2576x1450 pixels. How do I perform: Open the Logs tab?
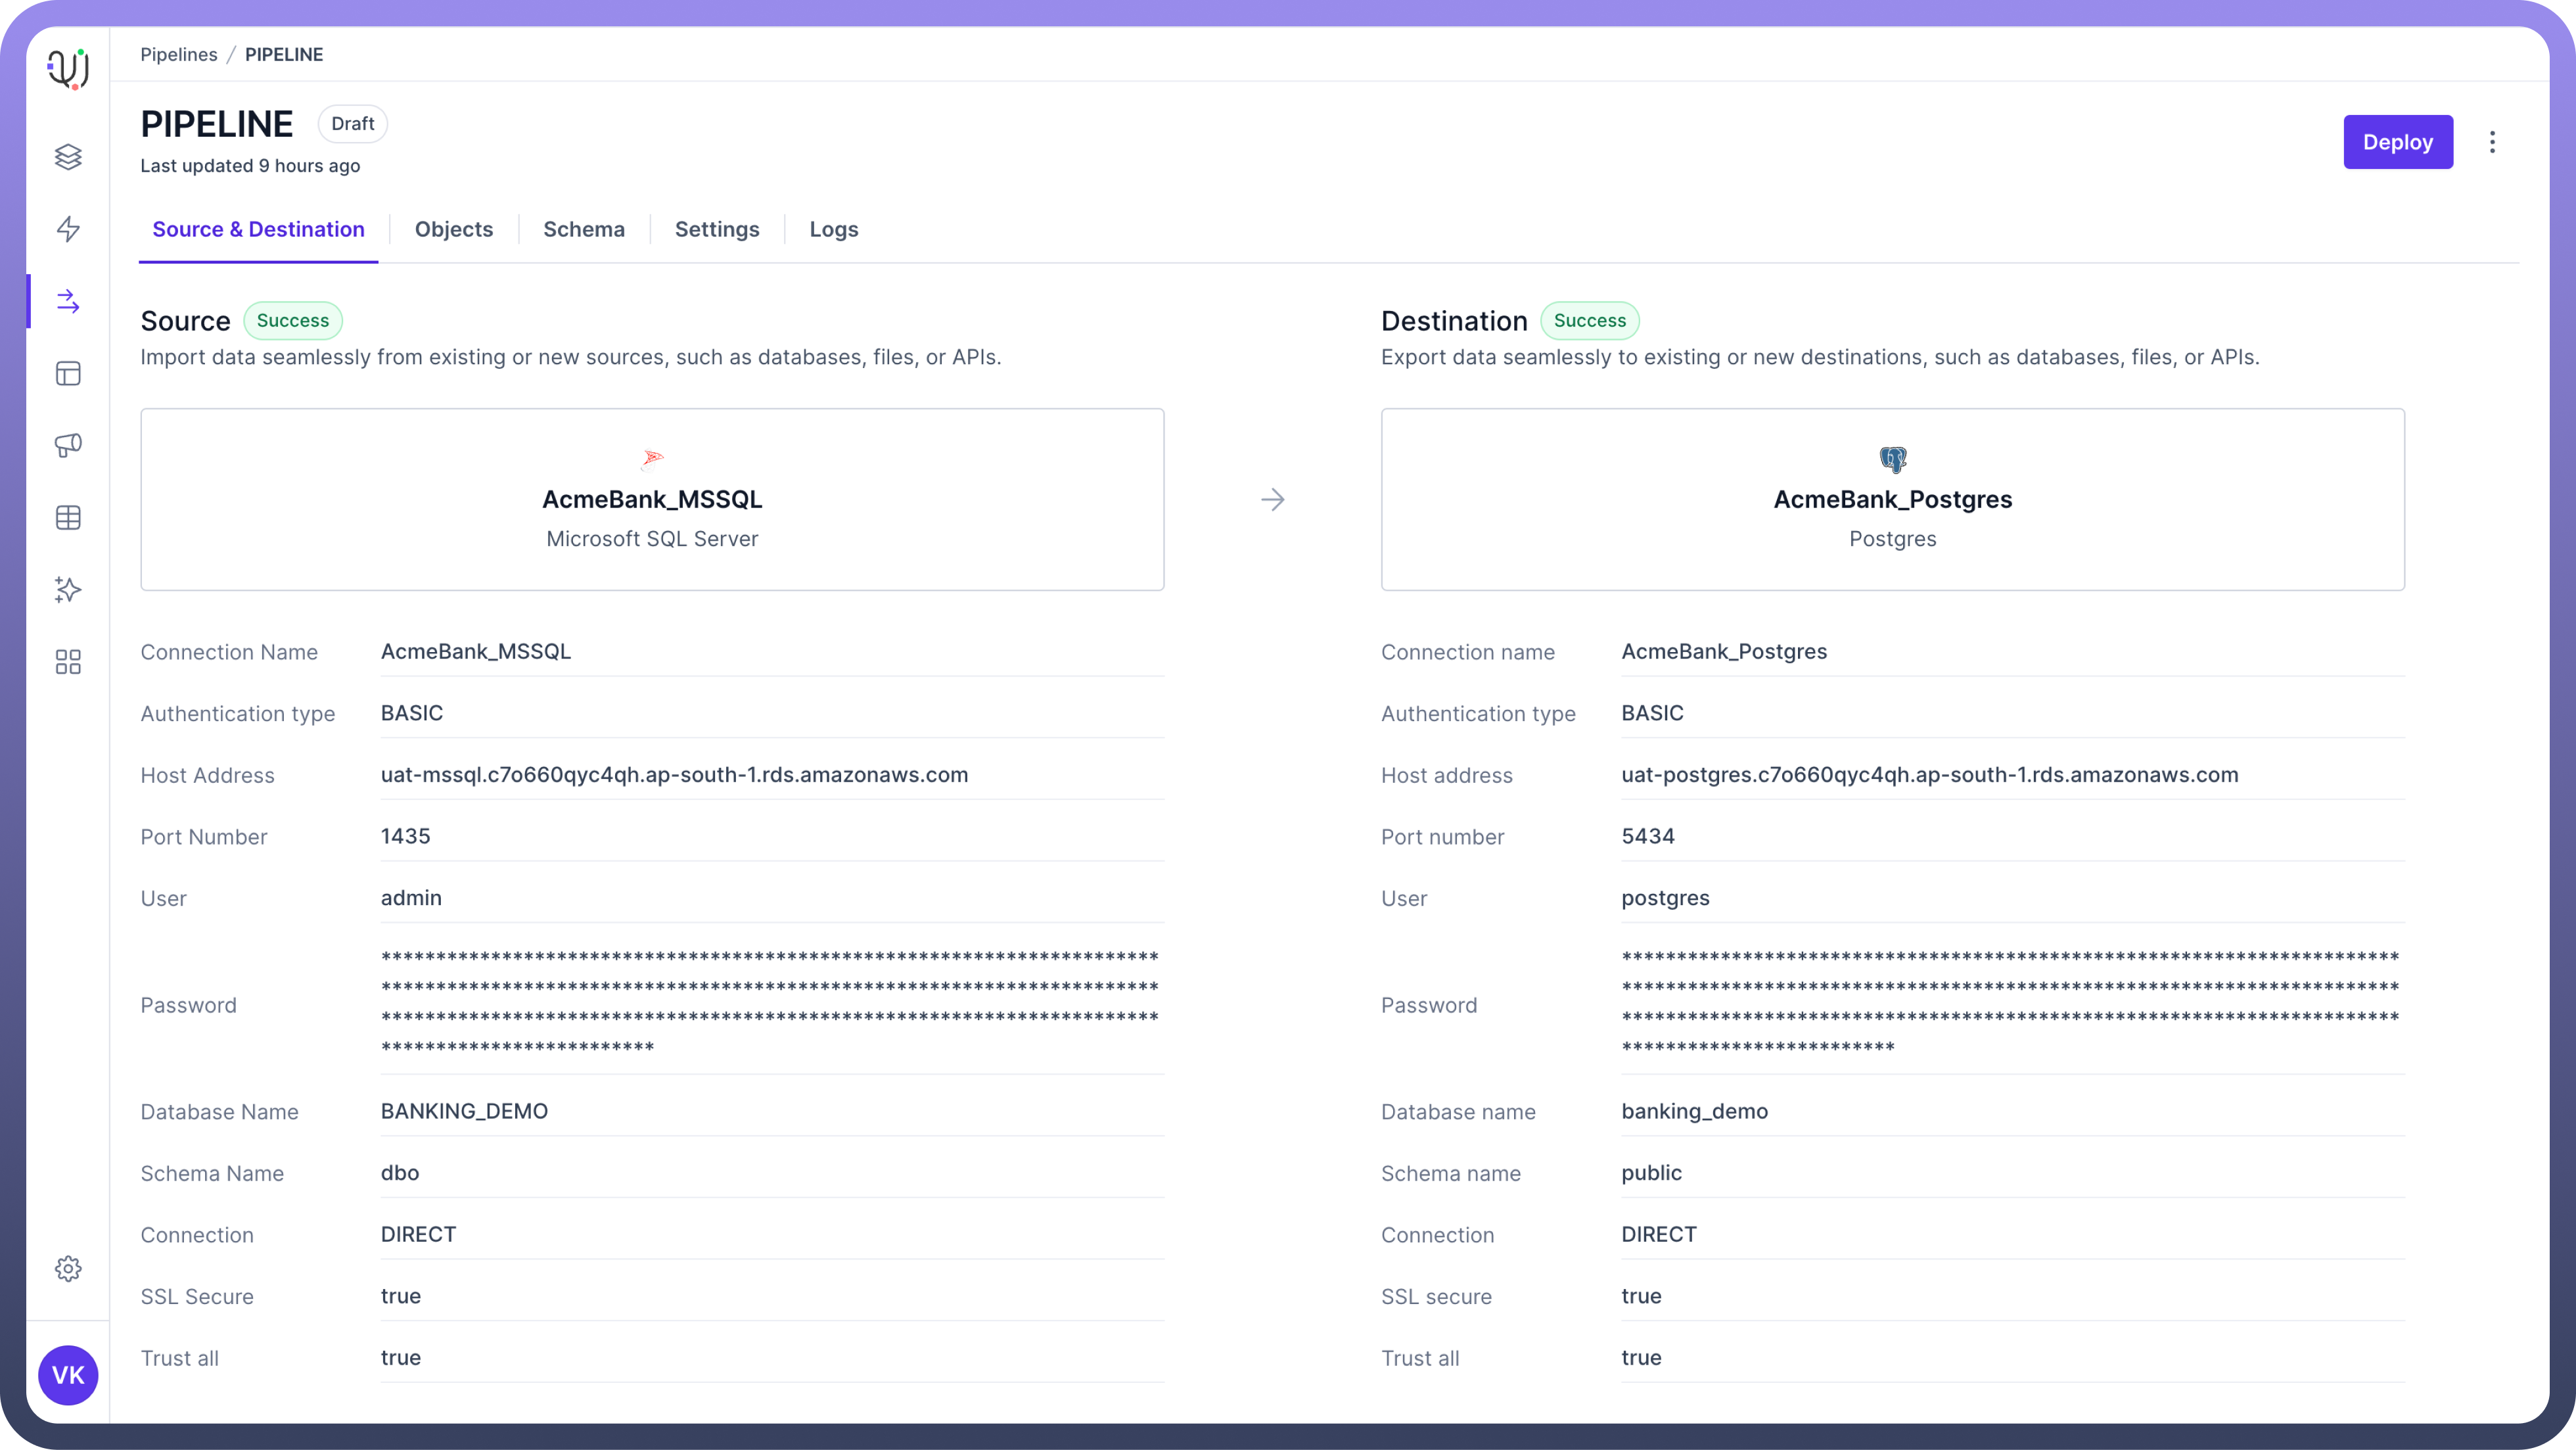tap(834, 229)
